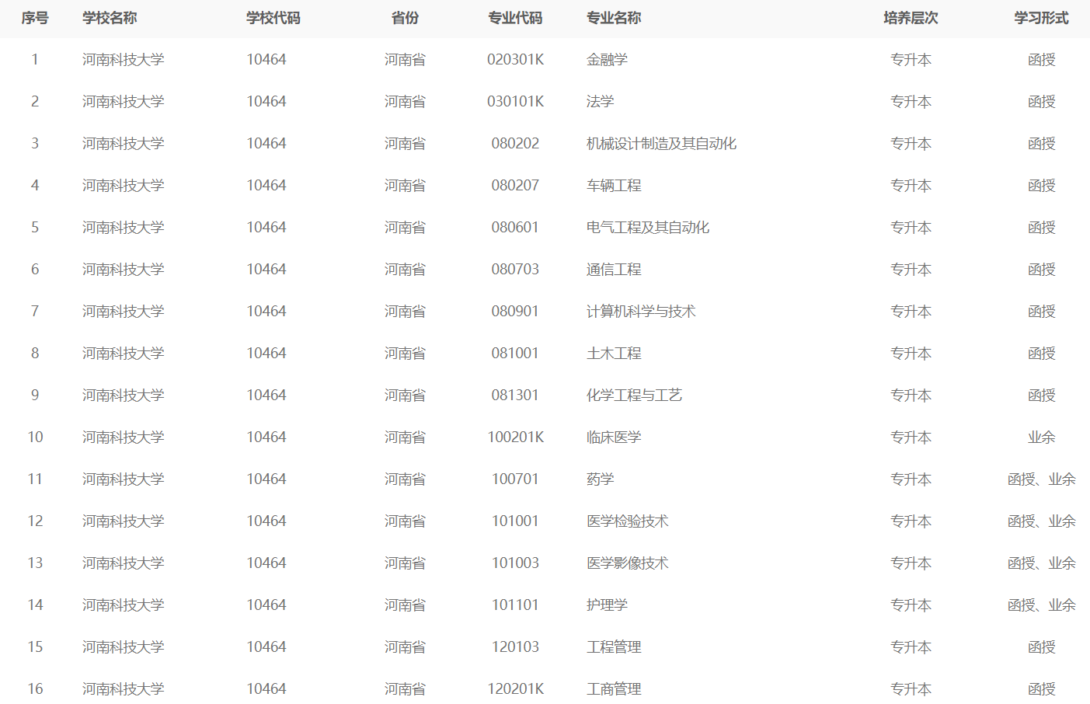Select the 计算机科学与技术 cell

click(x=641, y=312)
